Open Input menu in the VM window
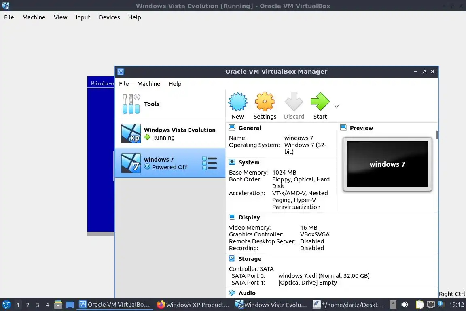 click(x=83, y=17)
